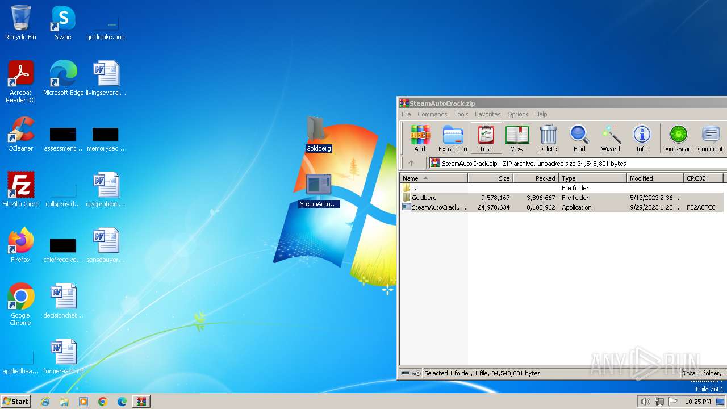Sort files by Packed column header

pos(536,178)
